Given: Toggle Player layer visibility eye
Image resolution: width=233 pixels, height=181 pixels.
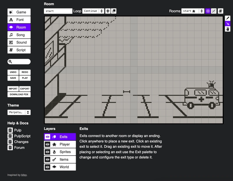Looking at the screenshot, I should click(x=47, y=144).
